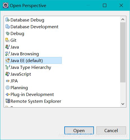Click the Planning clock icon
The image size is (130, 140).
[x=8, y=88]
